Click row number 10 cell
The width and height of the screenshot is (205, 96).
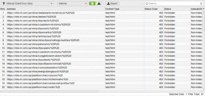pyautogui.click(x=3, y=48)
